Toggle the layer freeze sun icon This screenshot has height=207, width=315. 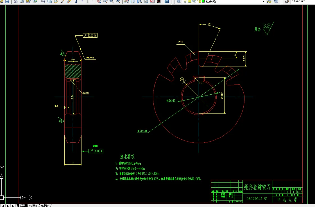coord(189,1)
